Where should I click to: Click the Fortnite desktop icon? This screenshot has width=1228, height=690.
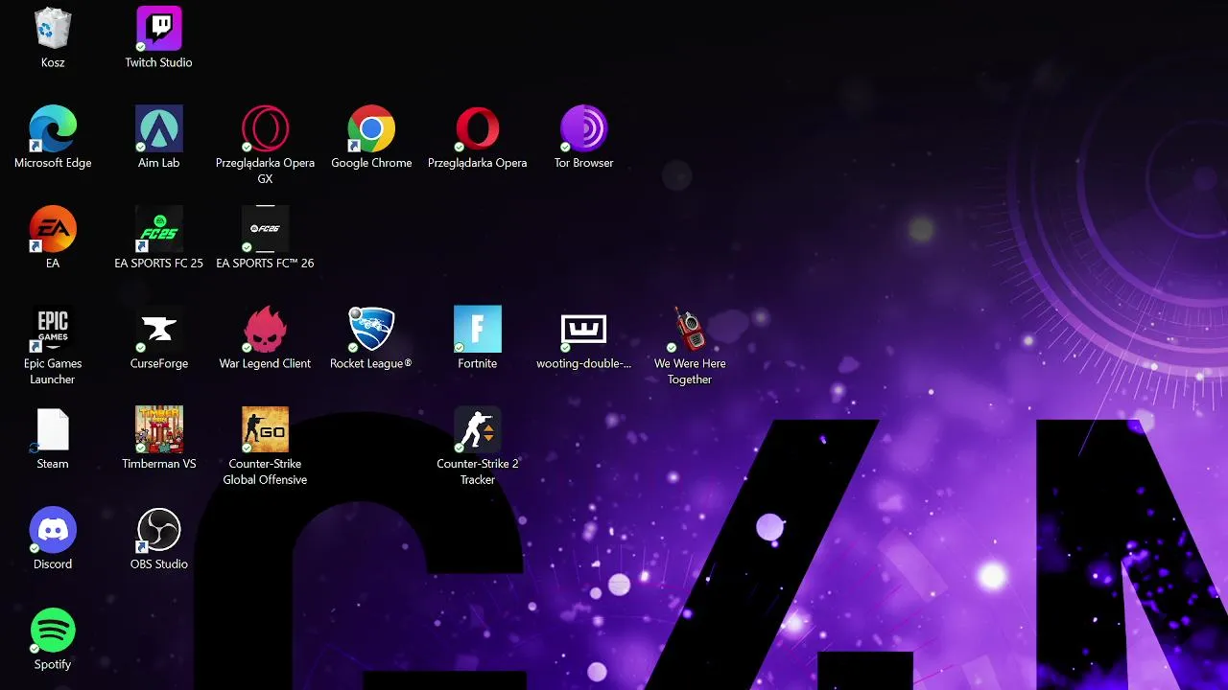point(478,330)
